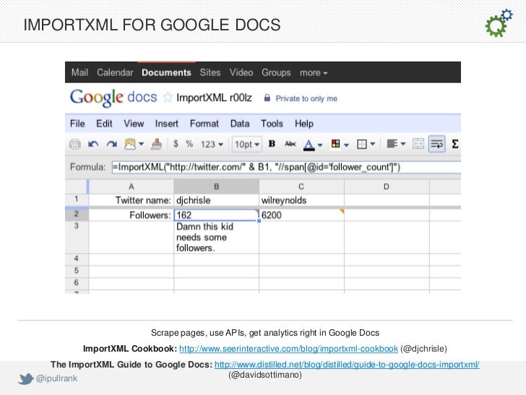526x395 pixels.
Task: Format as currency with the $ button
Action: tap(176, 144)
